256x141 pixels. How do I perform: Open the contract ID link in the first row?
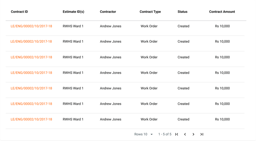[x=31, y=26]
